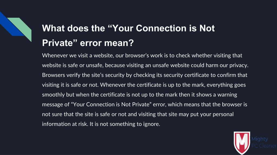Viewport: 277px width, 155px height.
Task: Click the heading line "Private error mean?"
Action: [88, 43]
